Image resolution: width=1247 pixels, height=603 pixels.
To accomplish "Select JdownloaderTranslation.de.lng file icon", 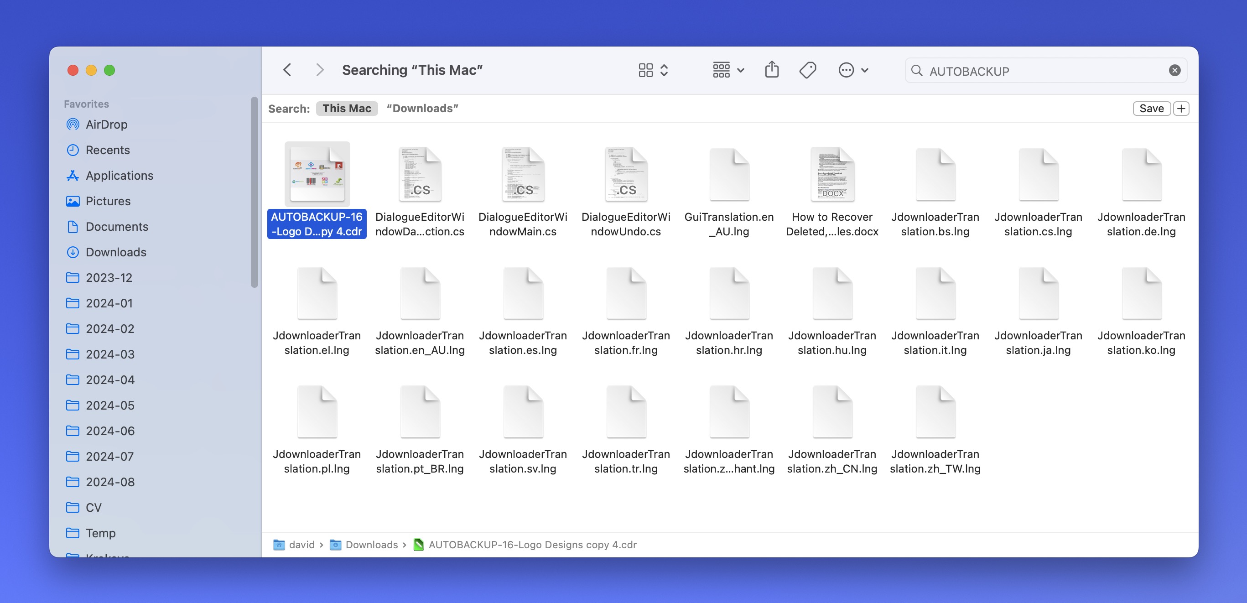I will pyautogui.click(x=1142, y=174).
